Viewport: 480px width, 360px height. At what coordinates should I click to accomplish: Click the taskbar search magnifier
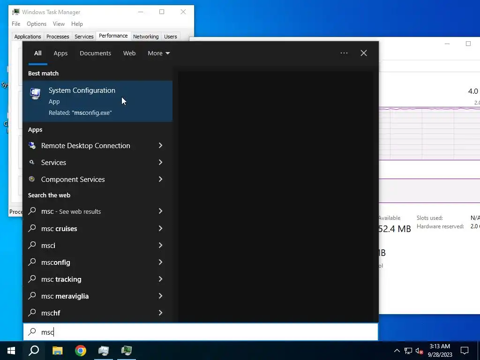point(34,351)
